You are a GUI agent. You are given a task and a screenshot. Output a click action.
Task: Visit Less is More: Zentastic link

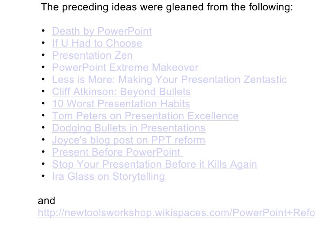coord(169,80)
